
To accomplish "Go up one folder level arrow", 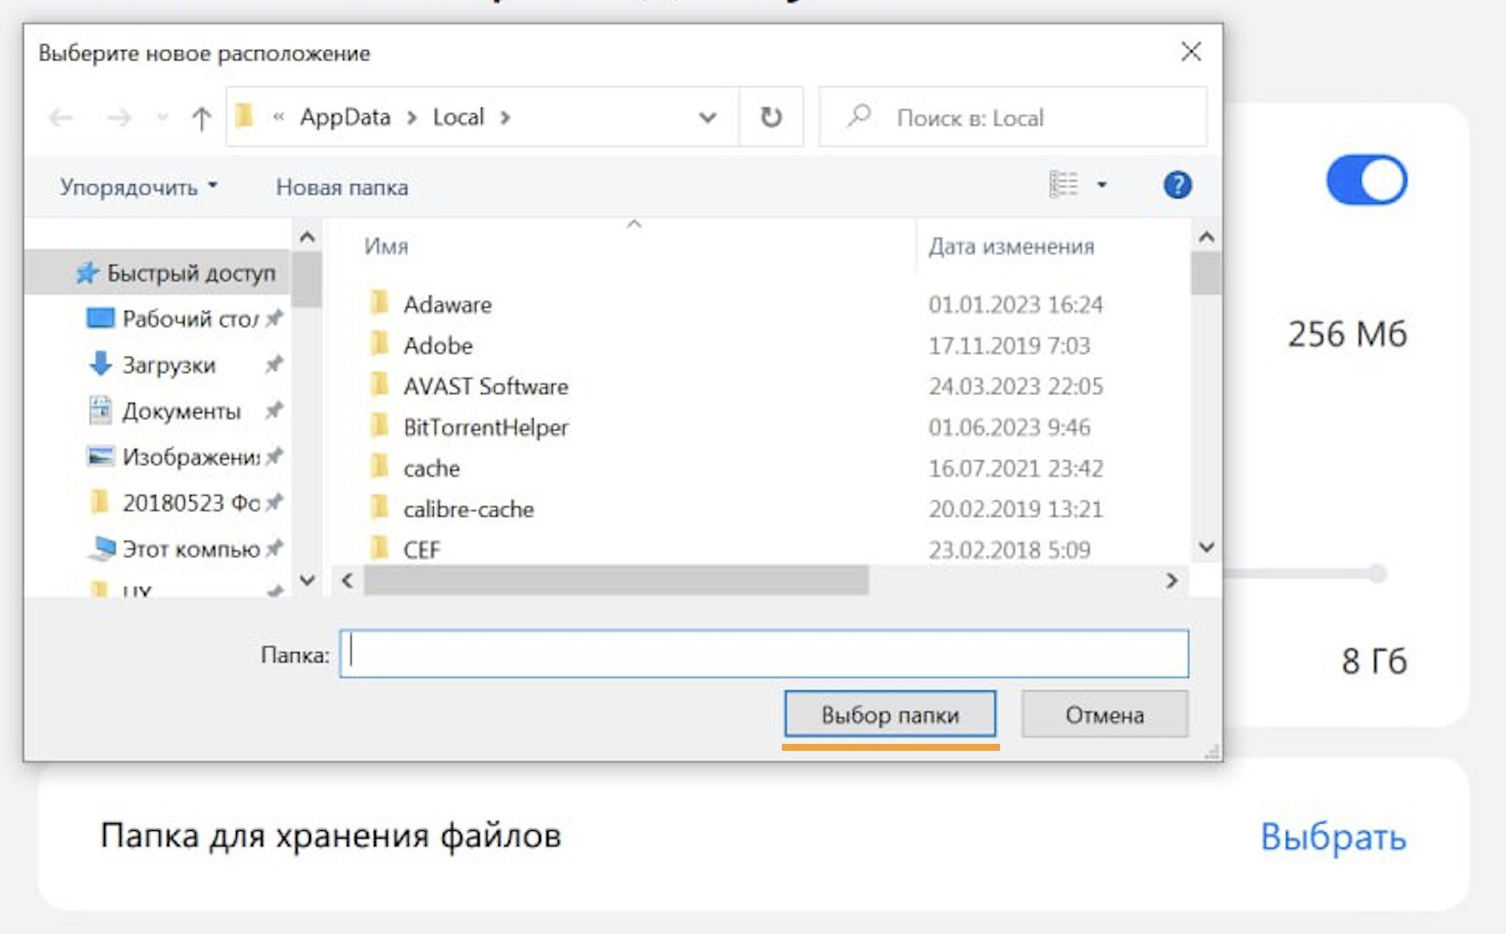I will click(201, 118).
